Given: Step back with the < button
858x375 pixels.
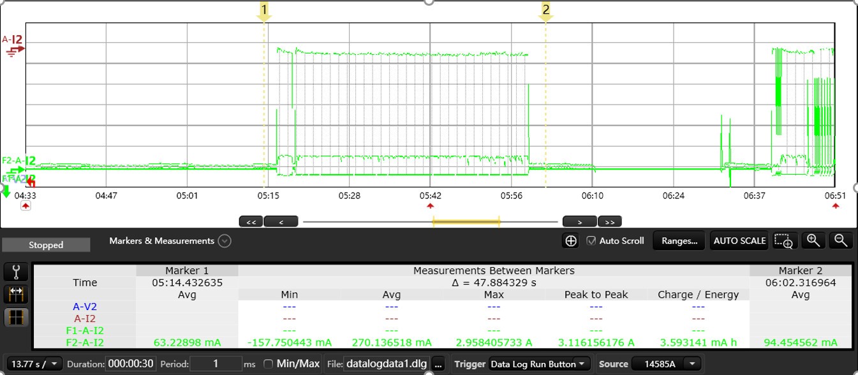Looking at the screenshot, I should pos(281,222).
